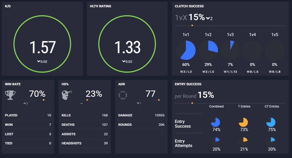Viewport: 292px width, 158px height.
Task: Click the 1v1 clutch pie chart
Action: (186, 50)
